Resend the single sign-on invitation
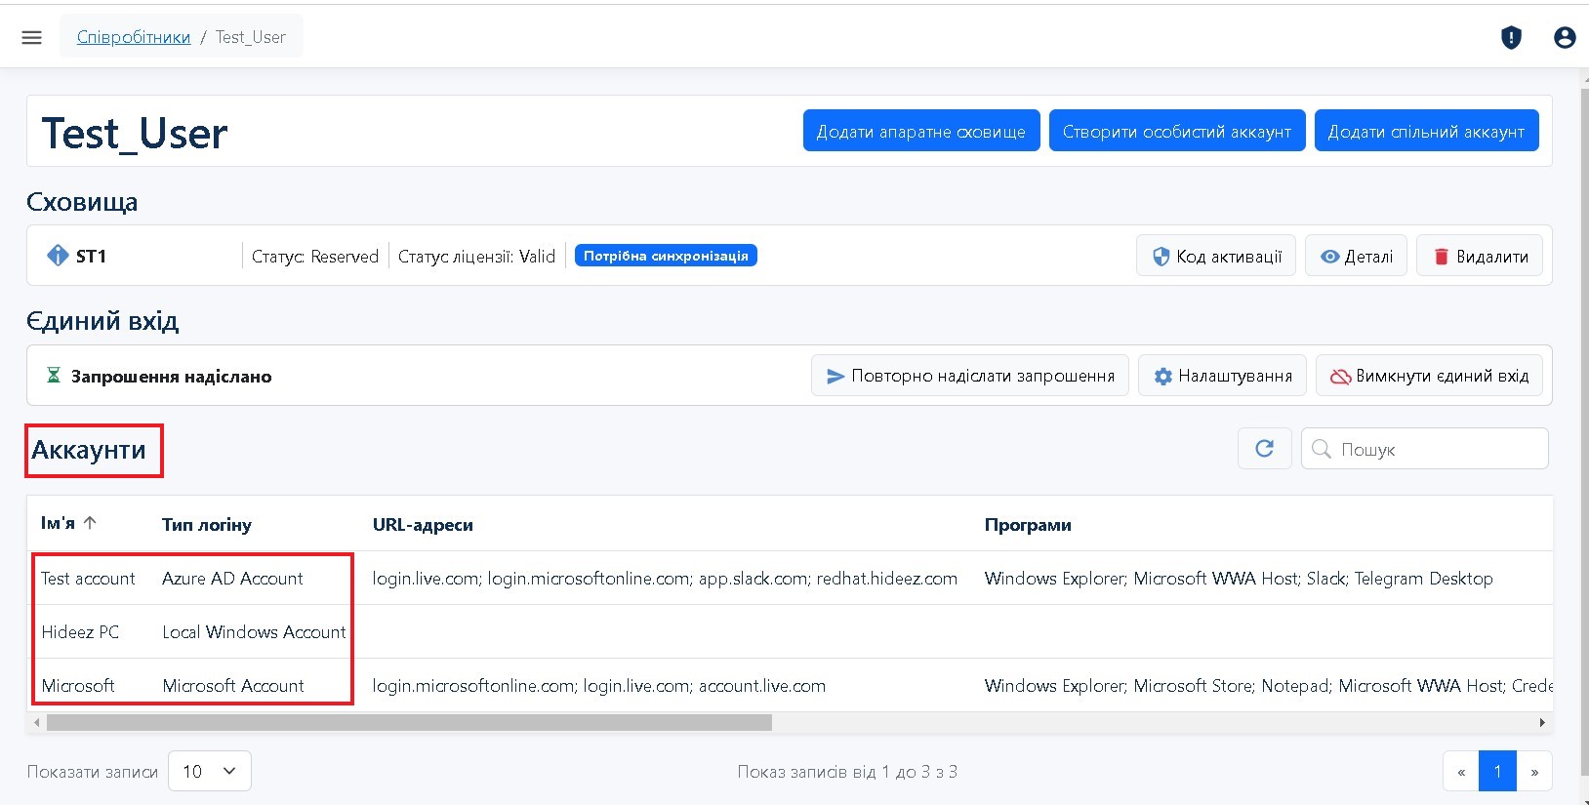 coord(969,376)
